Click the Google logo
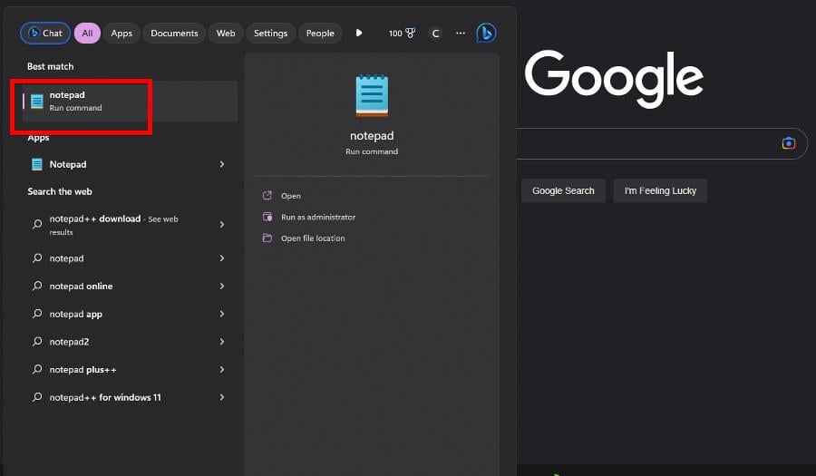 pyautogui.click(x=614, y=78)
